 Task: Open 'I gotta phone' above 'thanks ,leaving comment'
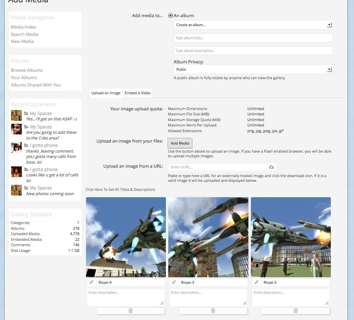[44, 146]
